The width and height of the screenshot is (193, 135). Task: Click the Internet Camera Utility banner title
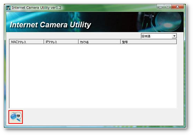tap(50, 25)
